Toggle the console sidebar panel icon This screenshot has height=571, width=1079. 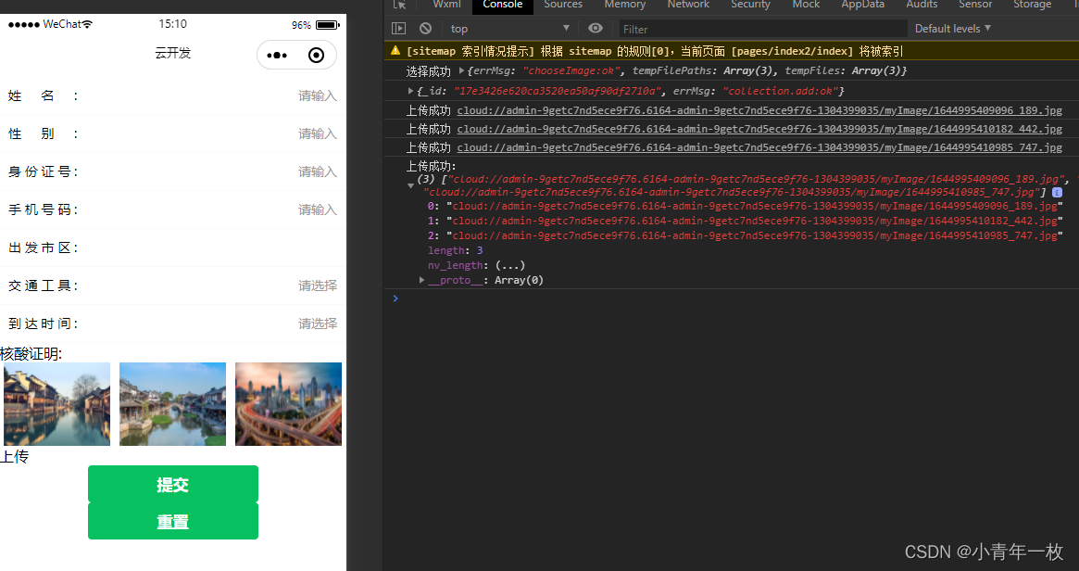[399, 29]
